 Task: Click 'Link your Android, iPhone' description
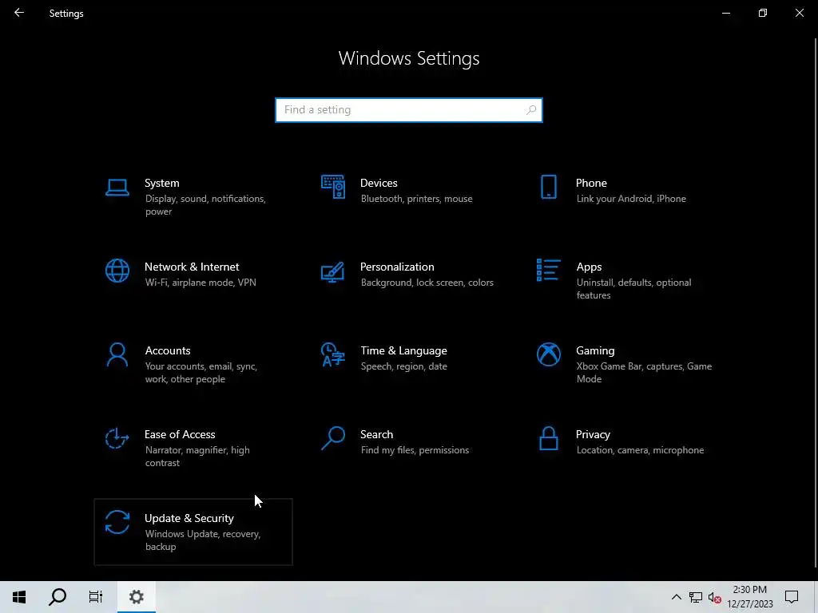(631, 199)
